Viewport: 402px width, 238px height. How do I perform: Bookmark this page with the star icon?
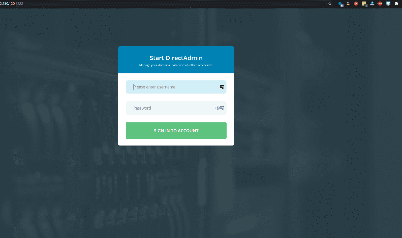click(330, 4)
